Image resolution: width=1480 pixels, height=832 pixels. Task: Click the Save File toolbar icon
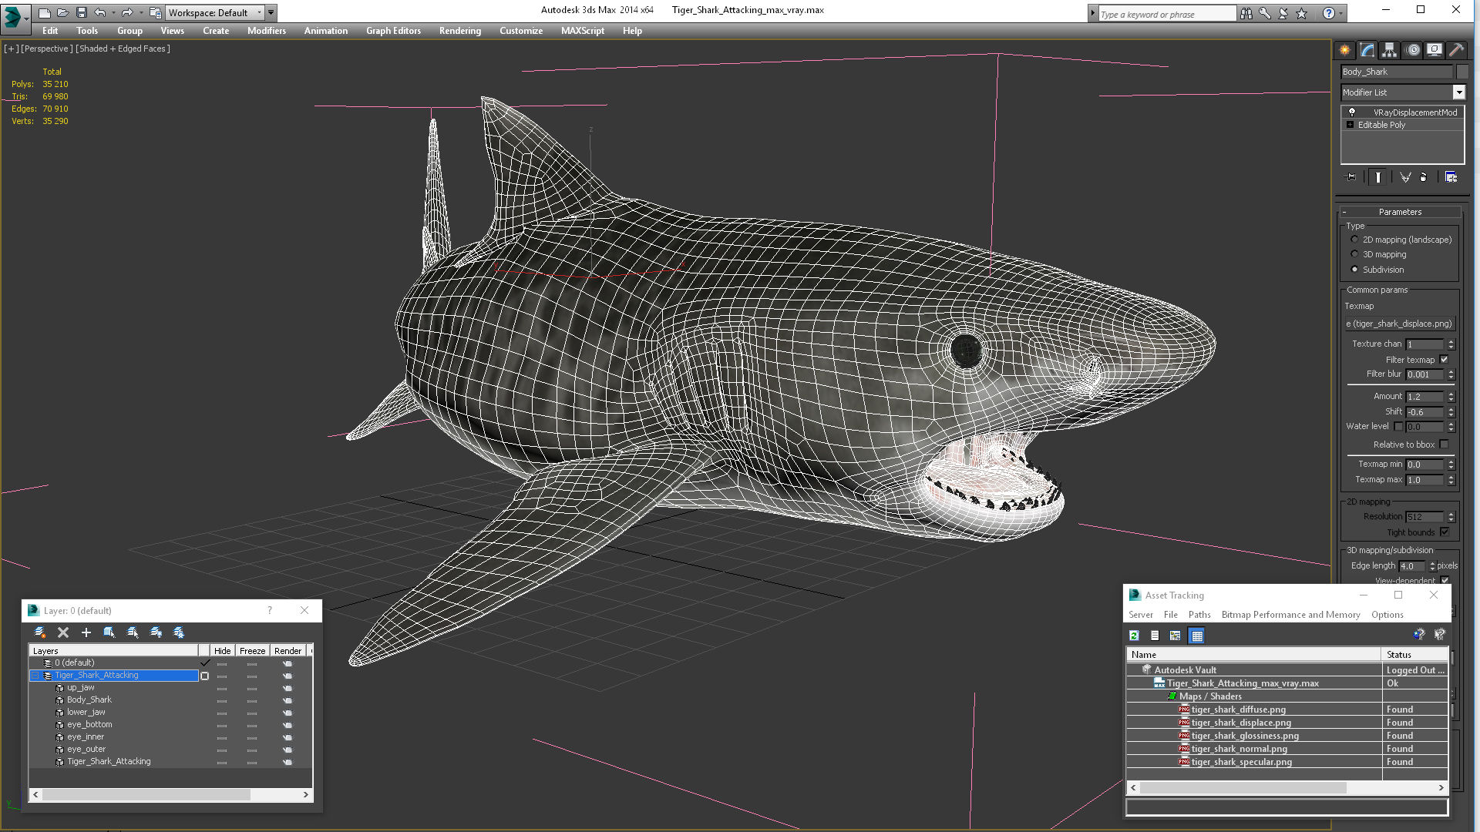(82, 12)
